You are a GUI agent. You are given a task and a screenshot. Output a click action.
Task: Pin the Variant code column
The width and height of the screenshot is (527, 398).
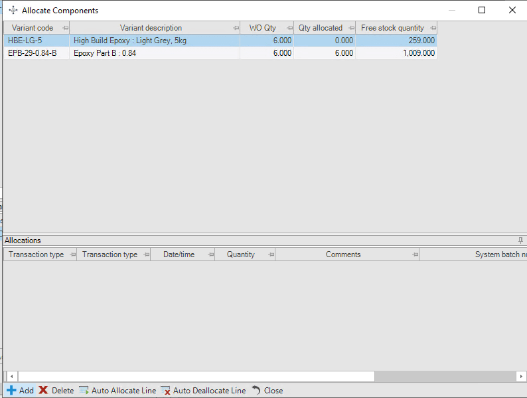(x=65, y=28)
